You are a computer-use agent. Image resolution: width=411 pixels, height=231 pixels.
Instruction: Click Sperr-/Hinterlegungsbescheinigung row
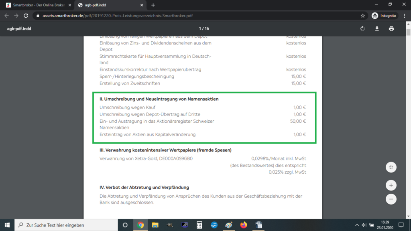coord(203,77)
